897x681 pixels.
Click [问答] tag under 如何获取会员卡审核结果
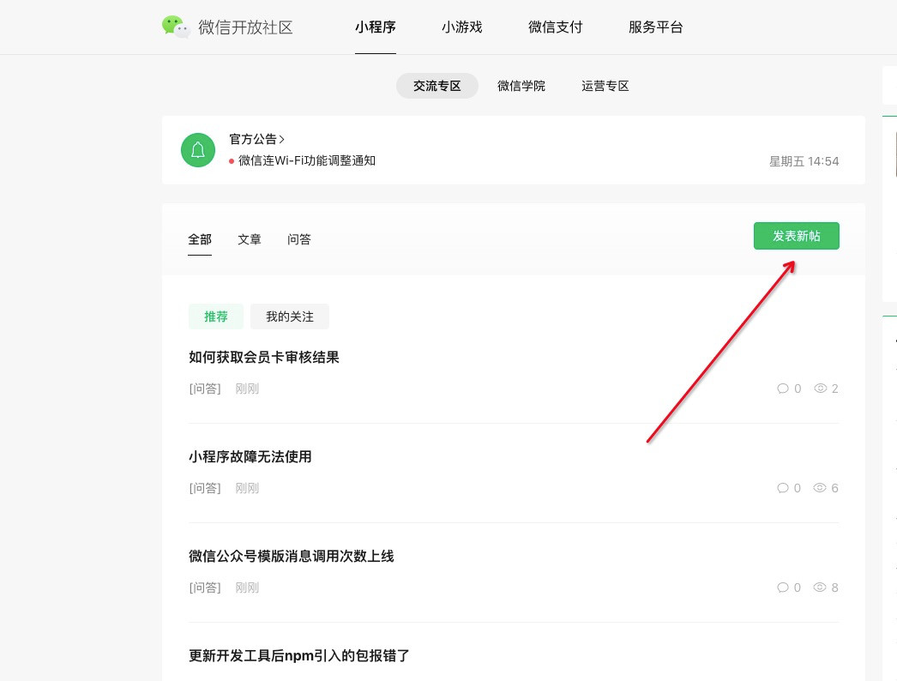point(205,389)
